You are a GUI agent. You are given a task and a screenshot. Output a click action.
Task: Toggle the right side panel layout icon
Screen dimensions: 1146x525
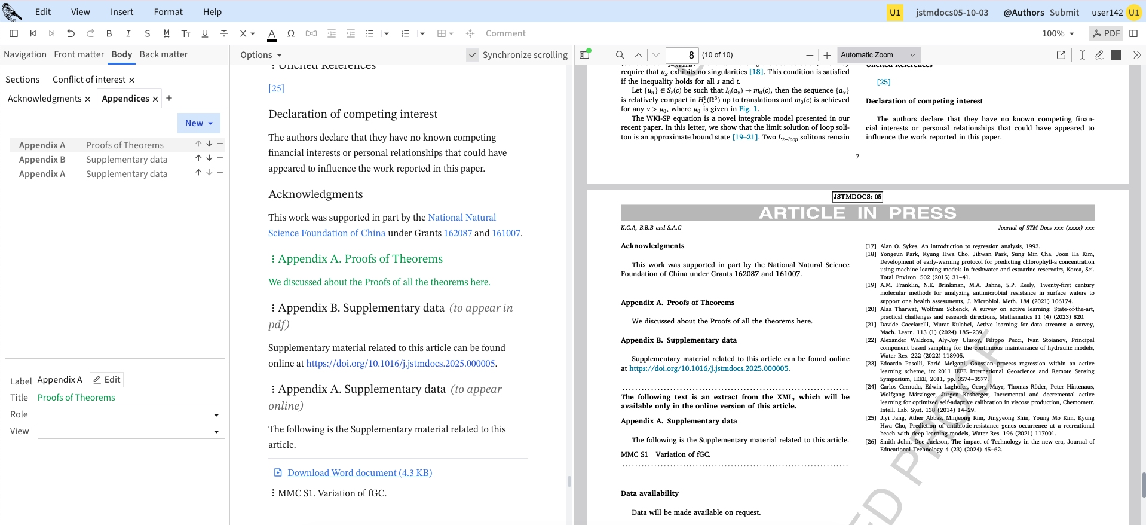(1133, 33)
